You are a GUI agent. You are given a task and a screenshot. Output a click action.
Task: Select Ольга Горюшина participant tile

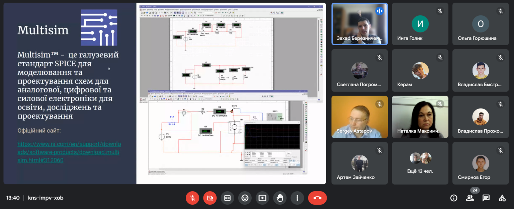coord(481,24)
